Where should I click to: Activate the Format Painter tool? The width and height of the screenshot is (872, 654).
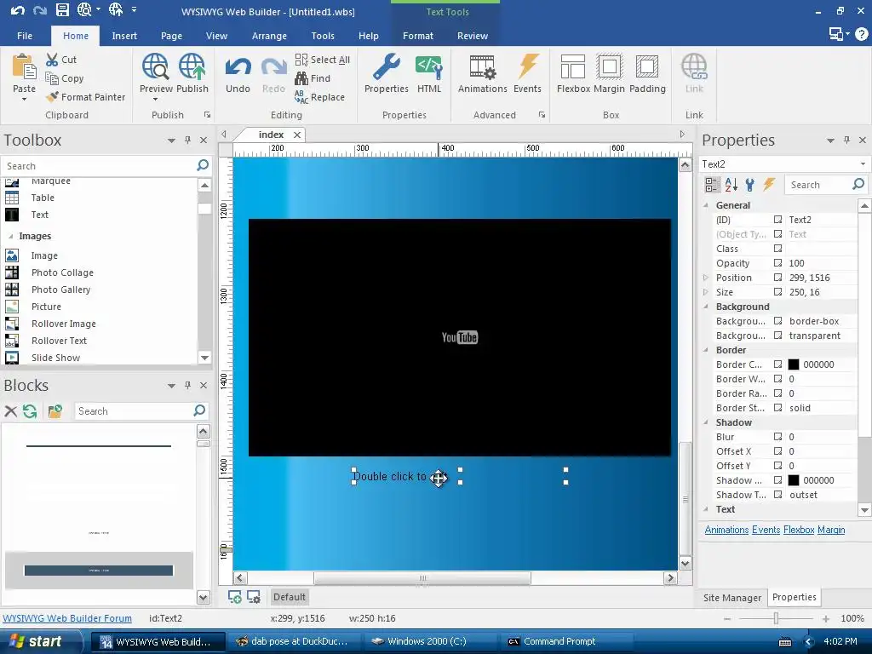click(x=86, y=97)
